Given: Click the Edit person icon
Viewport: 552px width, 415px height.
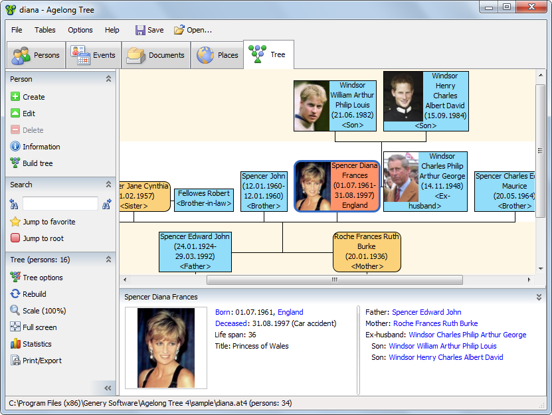Looking at the screenshot, I should point(15,114).
